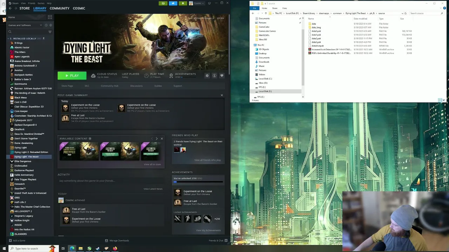Screen dimensions: 449x252
Task: Open the library advanced filter options
Action: coord(50,32)
